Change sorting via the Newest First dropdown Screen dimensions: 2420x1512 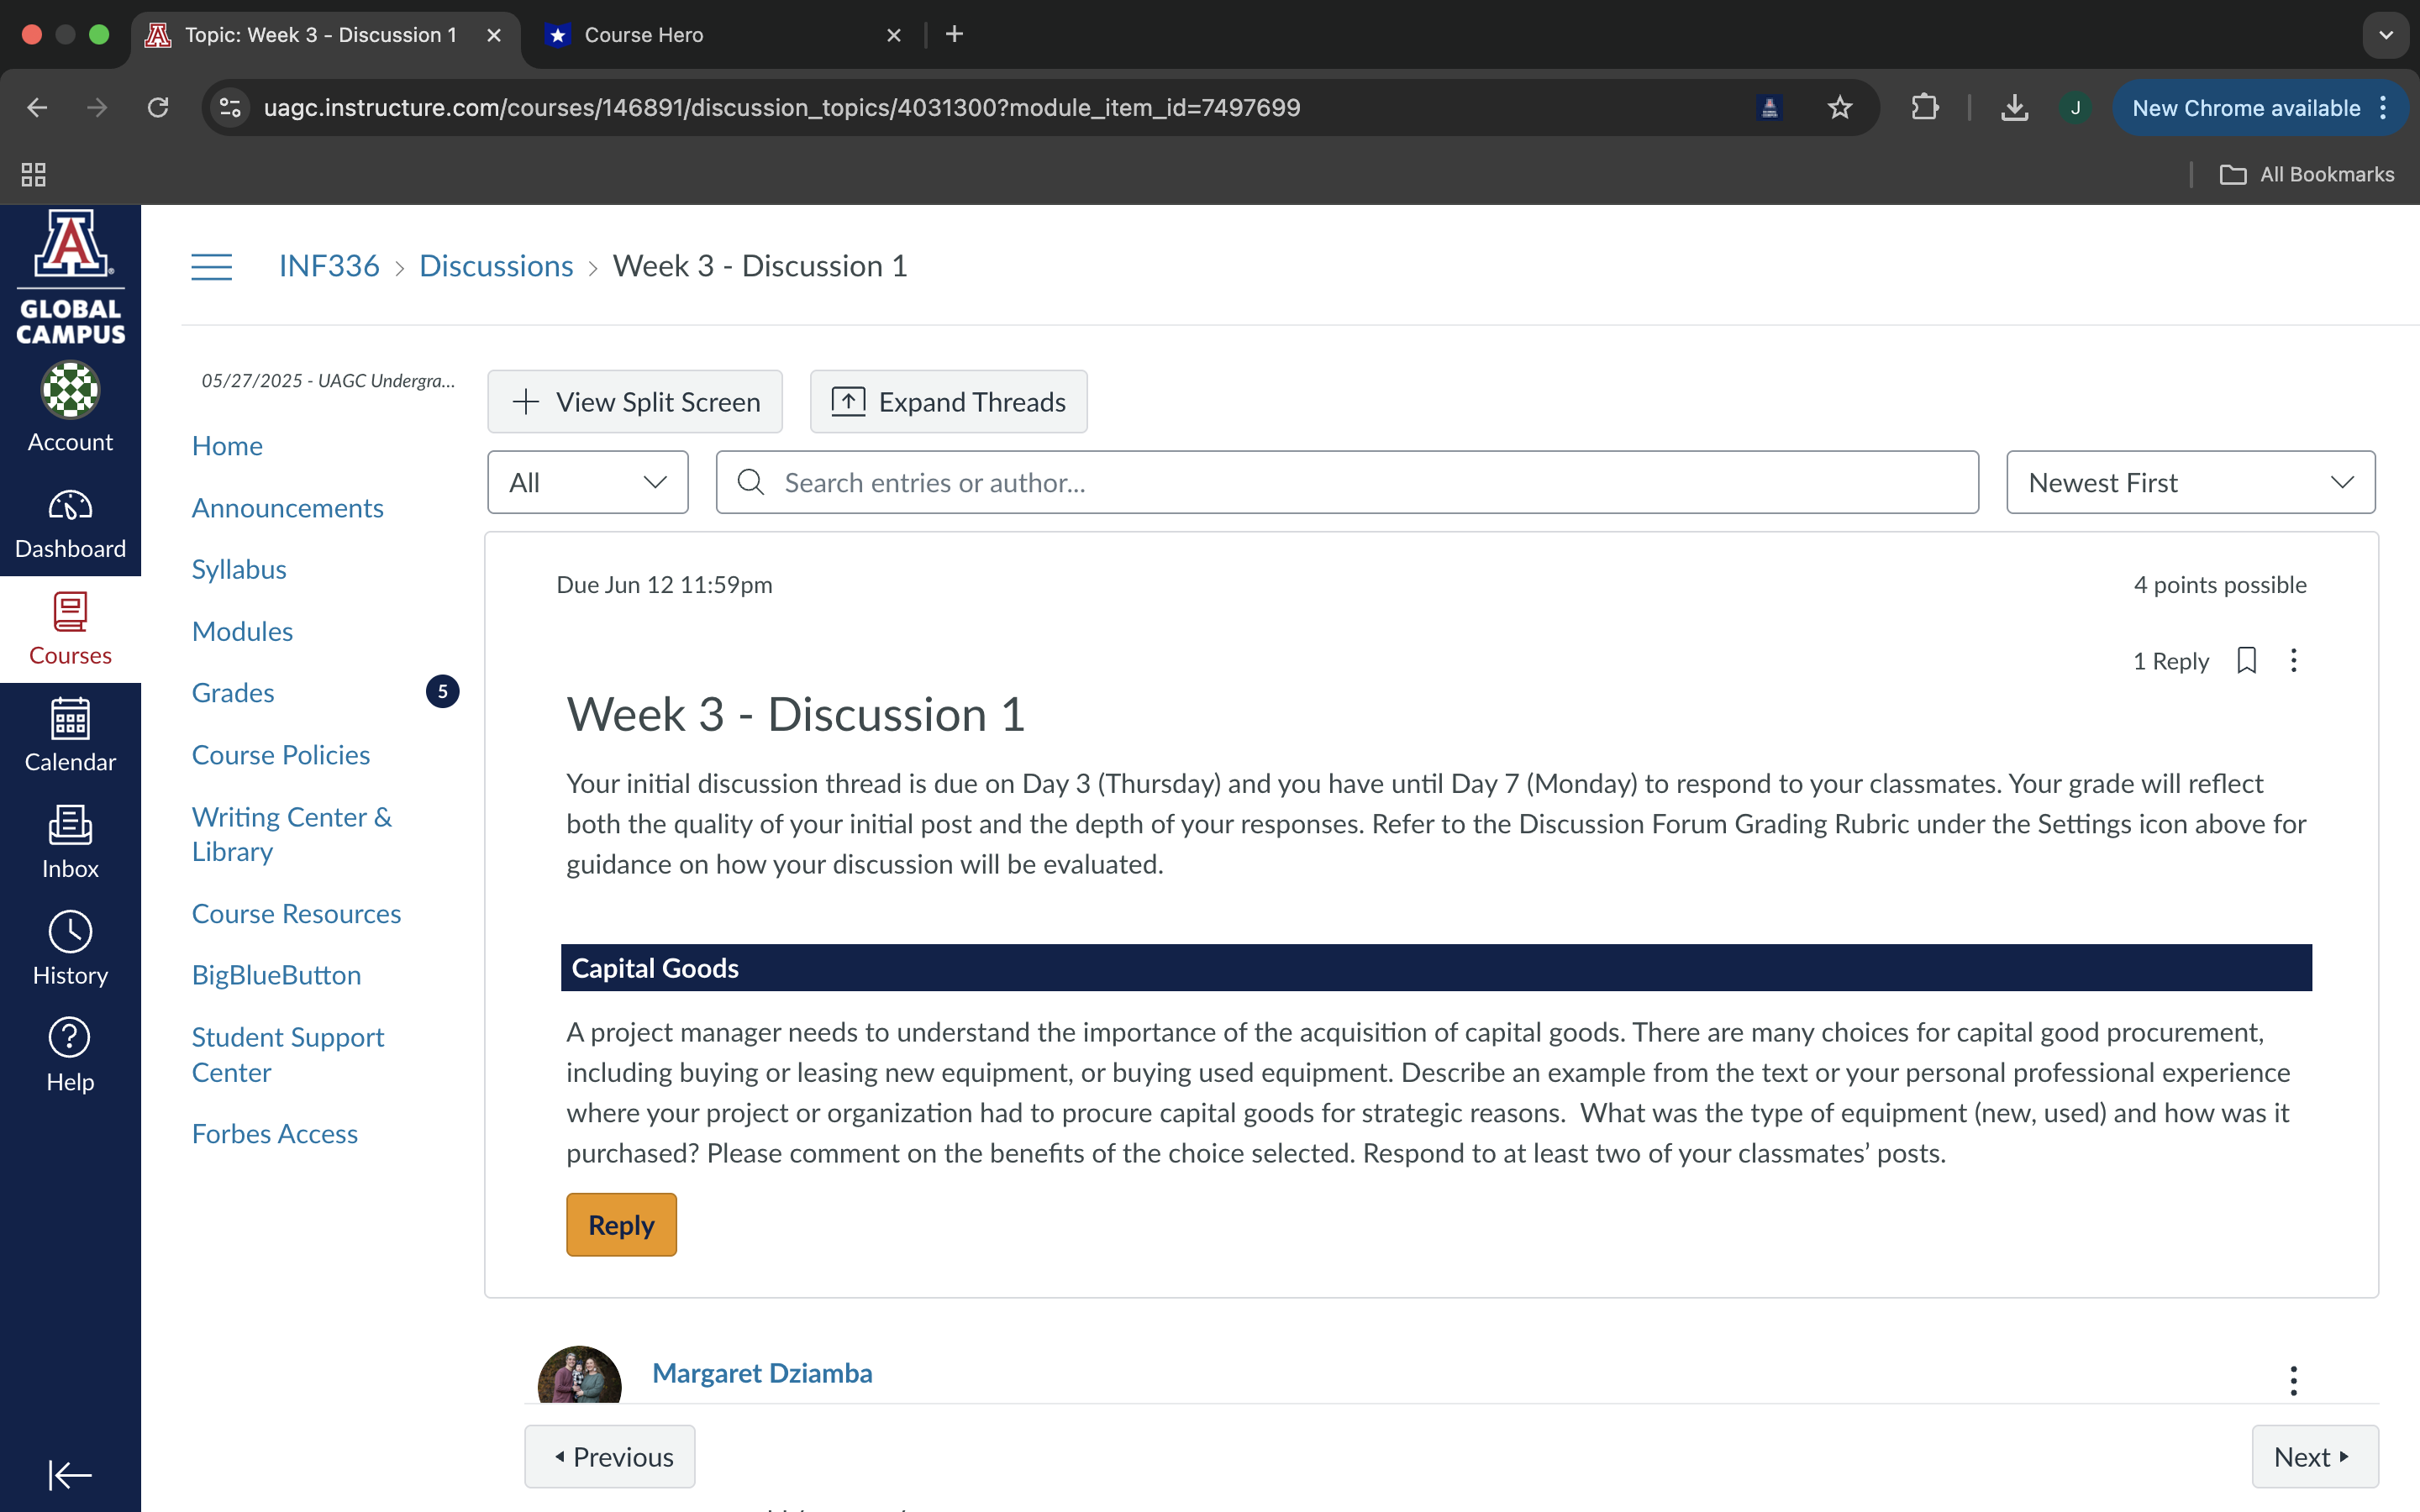(2189, 482)
